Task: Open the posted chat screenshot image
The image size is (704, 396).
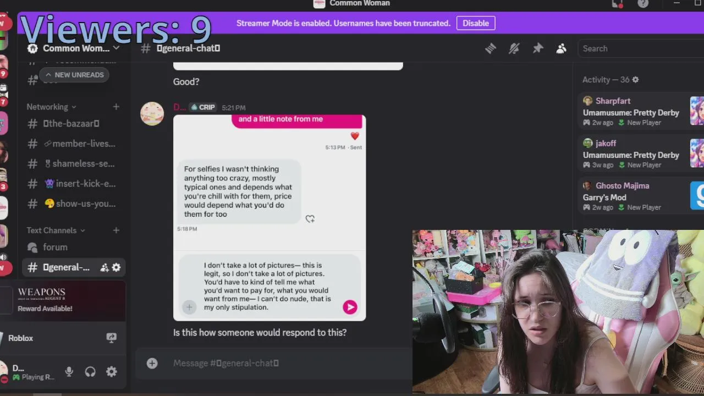Action: 269,217
